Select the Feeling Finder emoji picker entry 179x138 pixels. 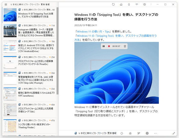pos(29,126)
